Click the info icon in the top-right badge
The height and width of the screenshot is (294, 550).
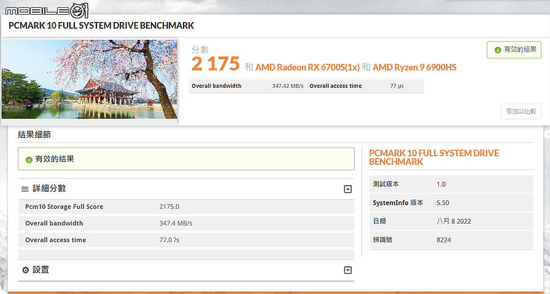pyautogui.click(x=497, y=50)
